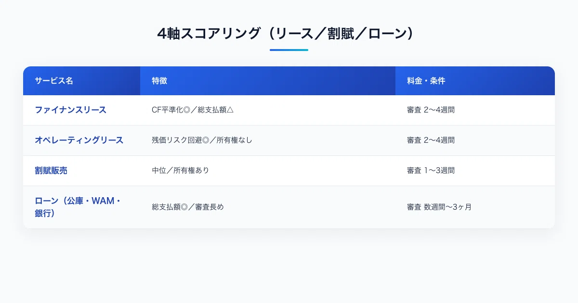578x303 pixels.
Task: Select the ファイナンスリース row title
Action: pyautogui.click(x=71, y=110)
